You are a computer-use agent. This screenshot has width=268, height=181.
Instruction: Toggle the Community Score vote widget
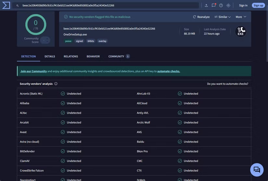(x=45, y=40)
